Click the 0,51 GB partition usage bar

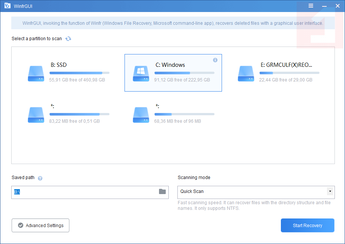tap(79, 114)
